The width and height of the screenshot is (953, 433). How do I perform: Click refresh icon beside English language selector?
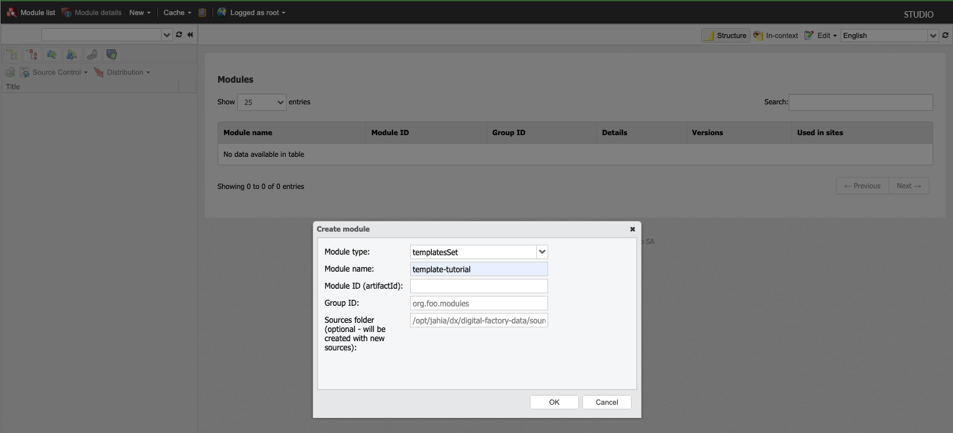[x=946, y=35]
